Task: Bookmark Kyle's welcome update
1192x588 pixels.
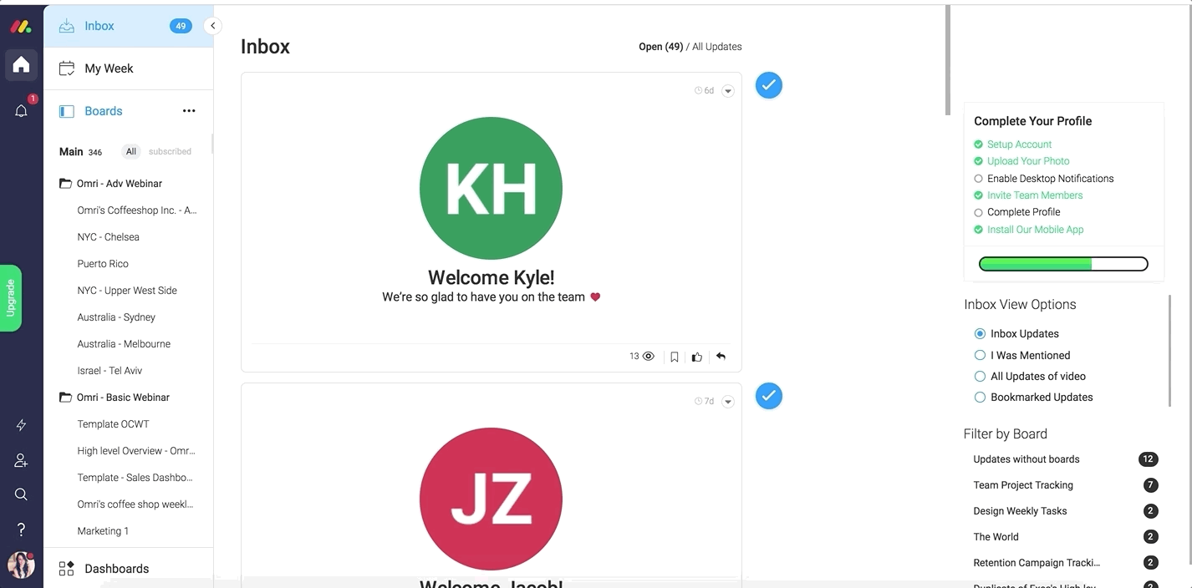Action: point(674,357)
